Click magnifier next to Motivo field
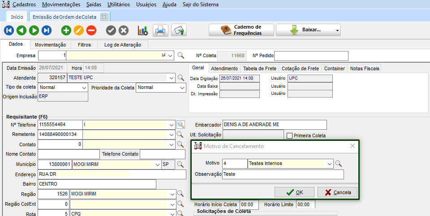The height and width of the screenshot is (216, 430). [x=339, y=164]
